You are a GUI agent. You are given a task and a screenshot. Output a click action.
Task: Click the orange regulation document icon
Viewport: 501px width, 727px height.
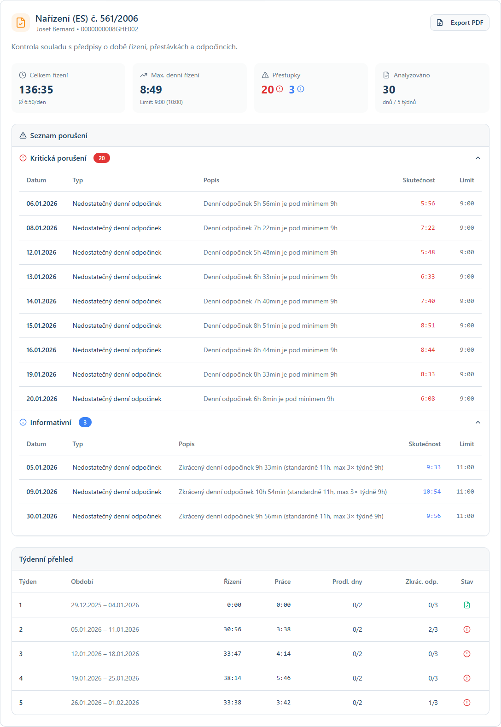tap(21, 23)
